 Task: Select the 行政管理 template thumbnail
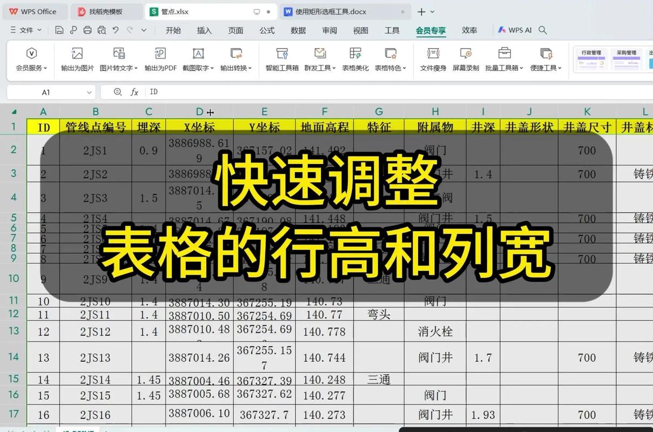coord(591,58)
